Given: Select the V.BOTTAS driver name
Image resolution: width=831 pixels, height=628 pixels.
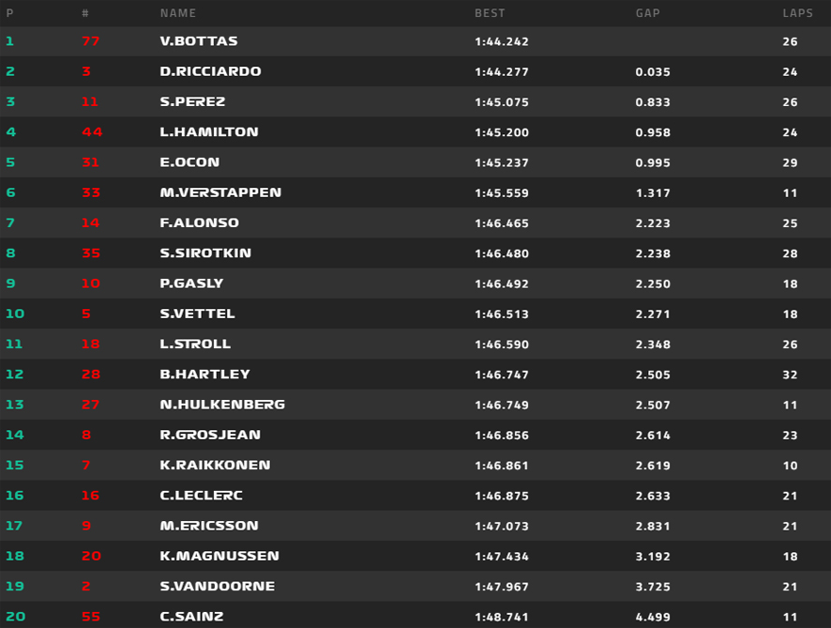Looking at the screenshot, I should click(199, 41).
